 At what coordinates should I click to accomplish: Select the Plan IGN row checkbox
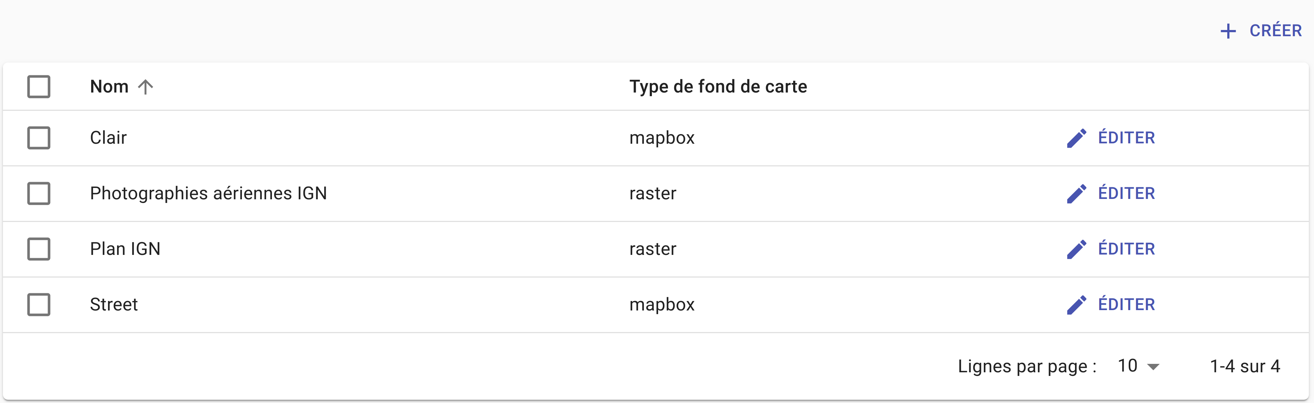pos(39,249)
